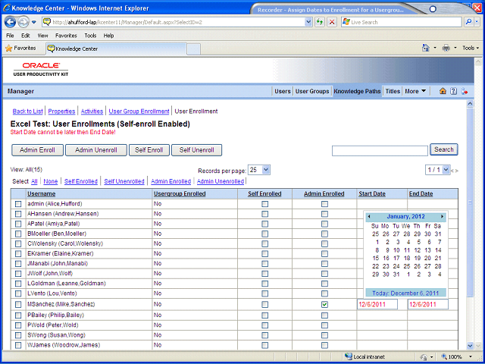Screen dimensions: 485x364
Task: Go back using browser Back arrow
Action: tap(10, 22)
